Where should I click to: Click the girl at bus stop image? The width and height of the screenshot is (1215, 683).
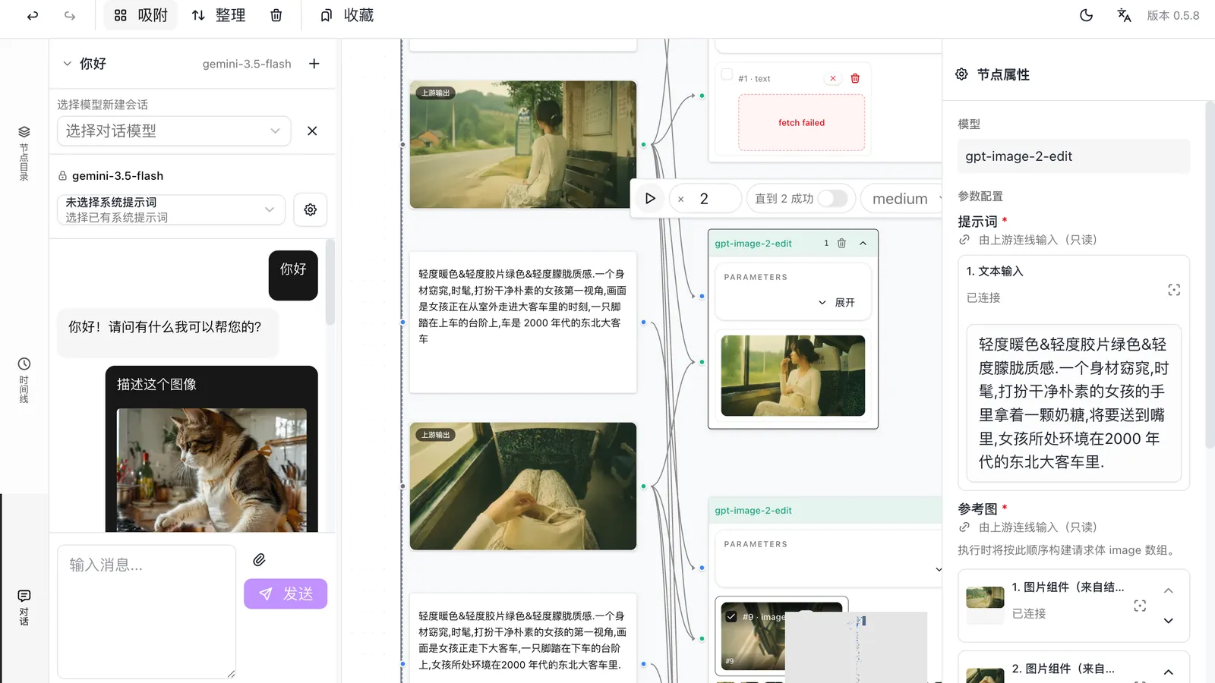pos(523,144)
